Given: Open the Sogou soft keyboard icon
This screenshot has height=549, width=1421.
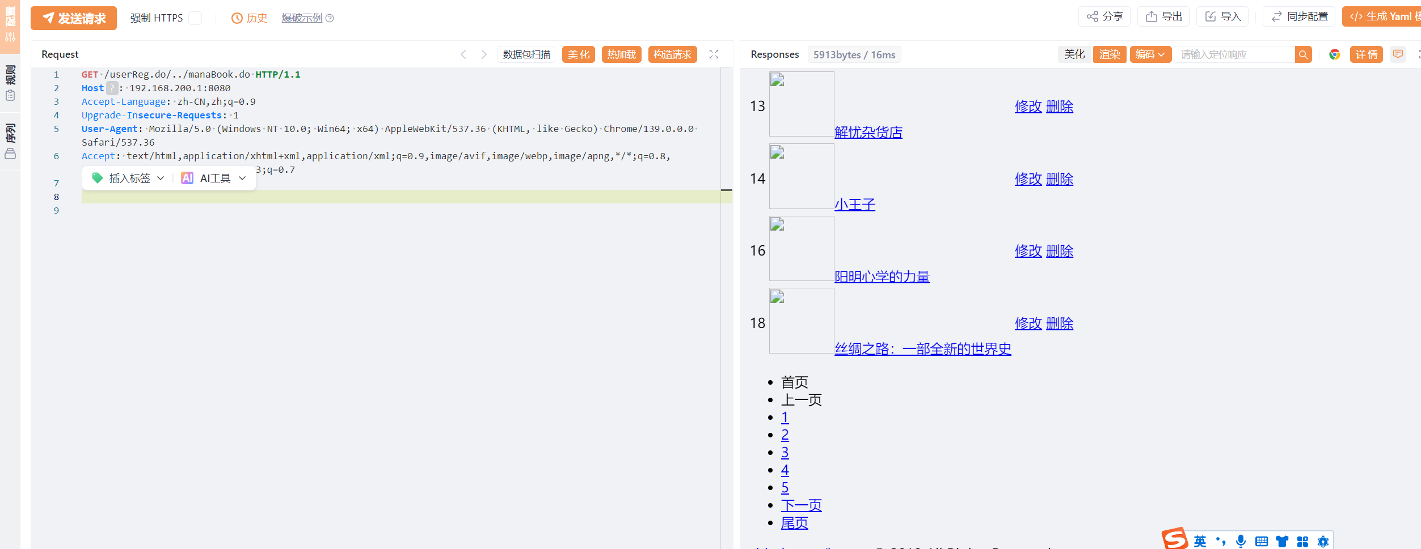Looking at the screenshot, I should click(1261, 541).
